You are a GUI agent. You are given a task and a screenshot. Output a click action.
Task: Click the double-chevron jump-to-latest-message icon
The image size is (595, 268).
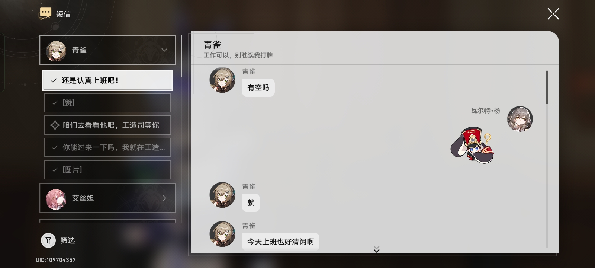376,249
